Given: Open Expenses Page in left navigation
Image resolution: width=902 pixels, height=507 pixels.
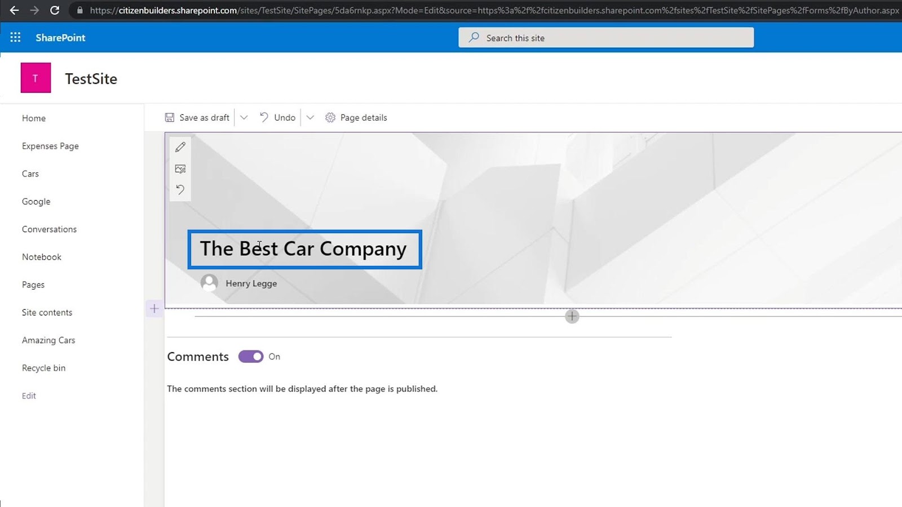Looking at the screenshot, I should click(x=50, y=146).
